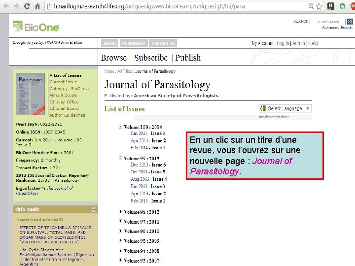Expand Volume 93 : 2007
This screenshot has width=355, height=266.
point(121,260)
